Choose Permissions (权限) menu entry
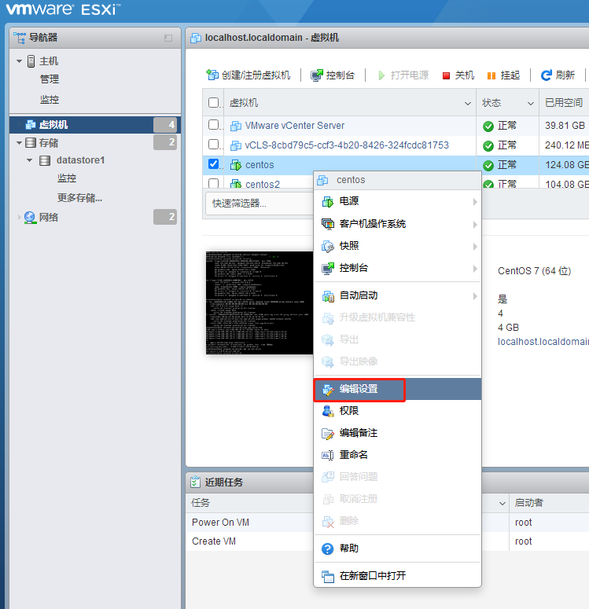This screenshot has height=609, width=589. tap(397, 411)
